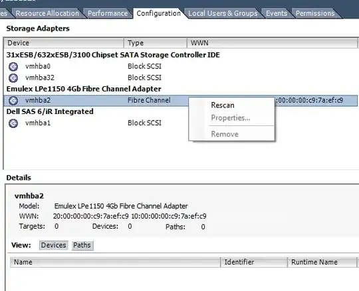
Task: Click the Details section heading
Action: click(19, 178)
